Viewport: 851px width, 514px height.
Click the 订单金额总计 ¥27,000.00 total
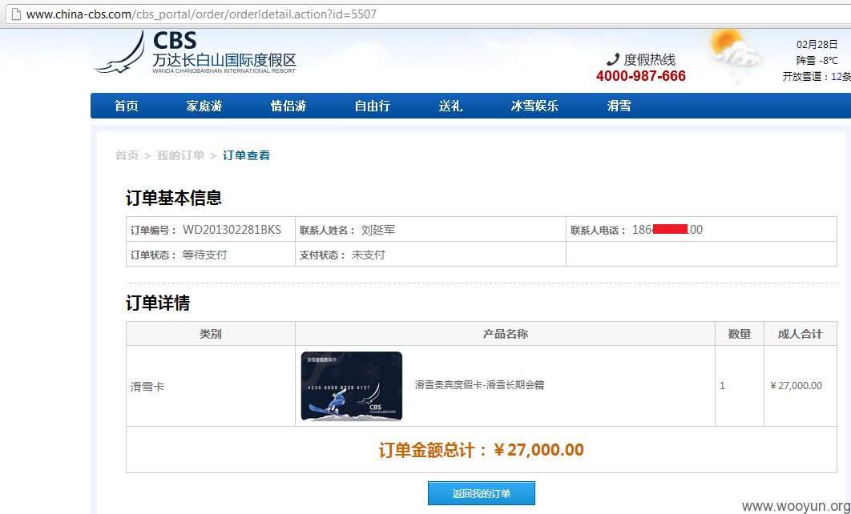482,450
